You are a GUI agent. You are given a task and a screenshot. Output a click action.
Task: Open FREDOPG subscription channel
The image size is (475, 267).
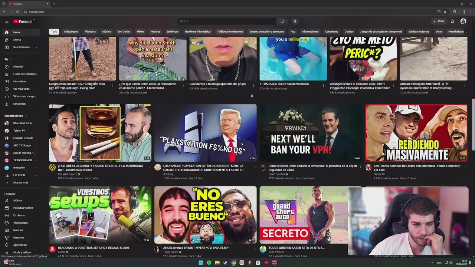click(21, 175)
